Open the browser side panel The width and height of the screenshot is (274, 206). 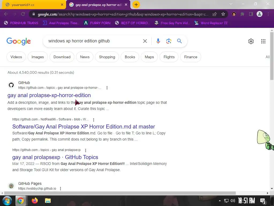pos(251,14)
